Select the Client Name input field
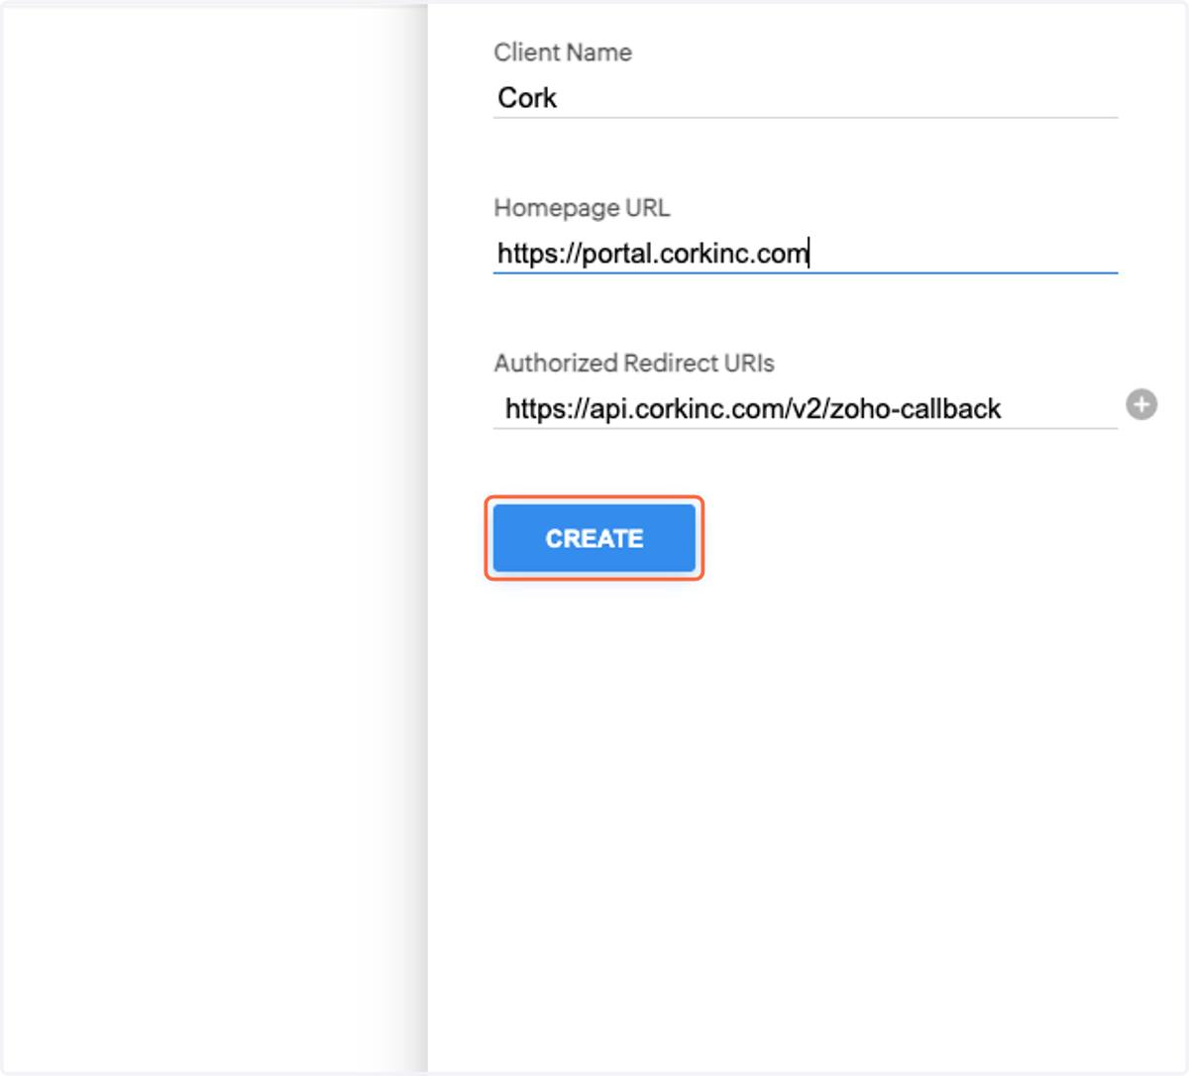This screenshot has width=1189, height=1076. 806,98
